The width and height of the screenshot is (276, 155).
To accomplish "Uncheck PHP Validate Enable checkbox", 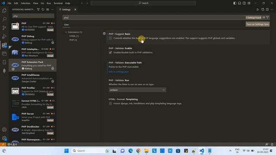I will 110,53.
